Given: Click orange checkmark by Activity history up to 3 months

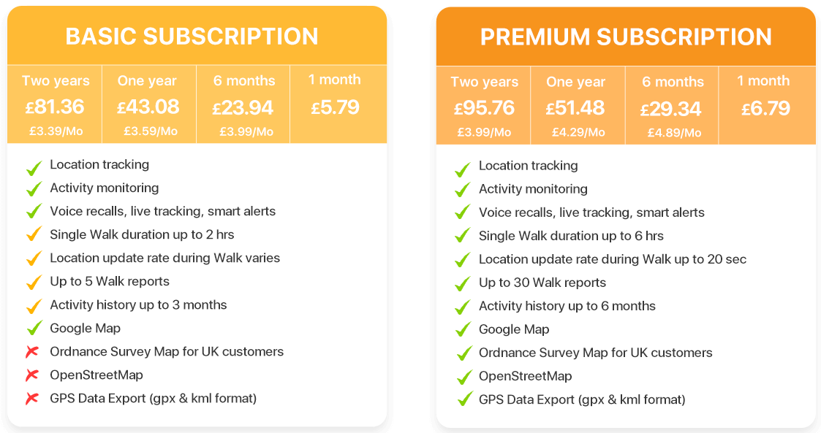Looking at the screenshot, I should point(34,305).
